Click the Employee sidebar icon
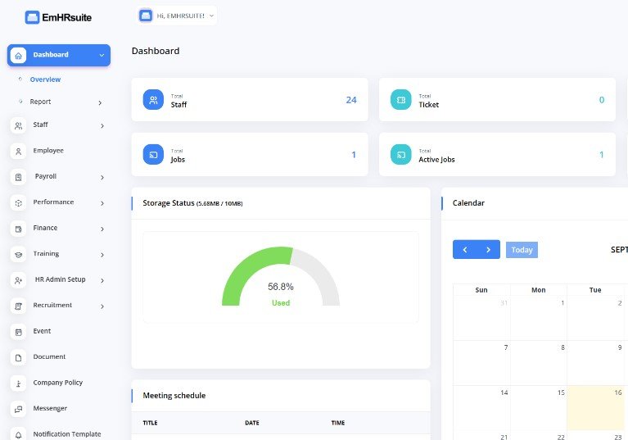Image resolution: width=628 pixels, height=440 pixels. (x=19, y=152)
